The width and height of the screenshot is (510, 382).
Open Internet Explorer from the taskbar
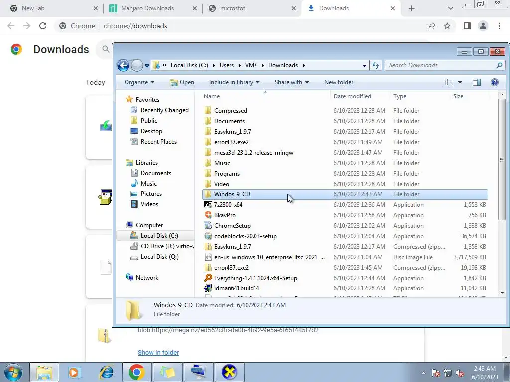coord(107,372)
